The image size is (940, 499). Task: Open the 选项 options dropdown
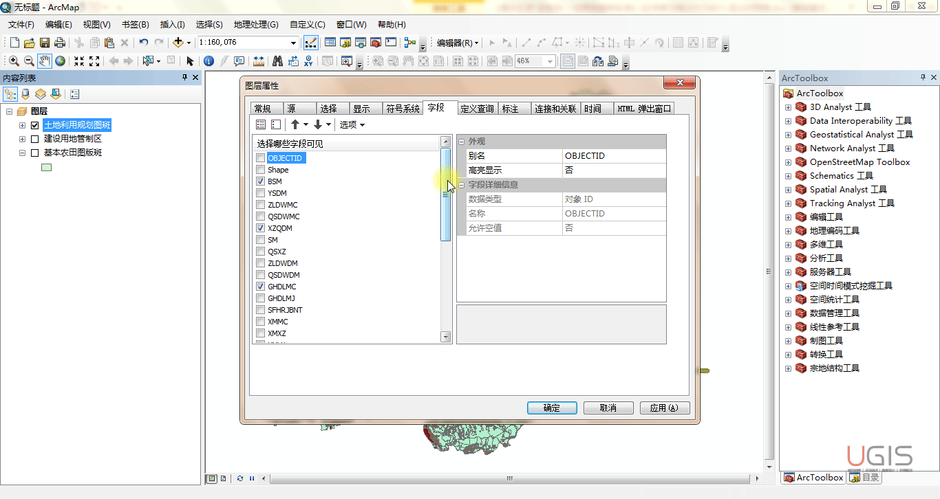[352, 124]
